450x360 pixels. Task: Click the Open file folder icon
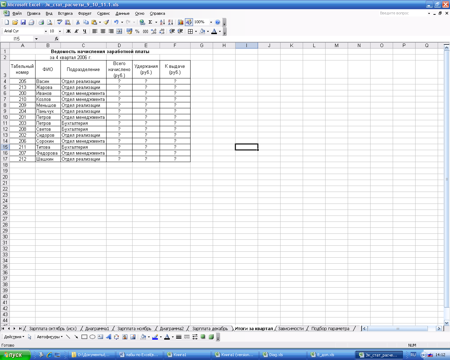click(x=15, y=22)
